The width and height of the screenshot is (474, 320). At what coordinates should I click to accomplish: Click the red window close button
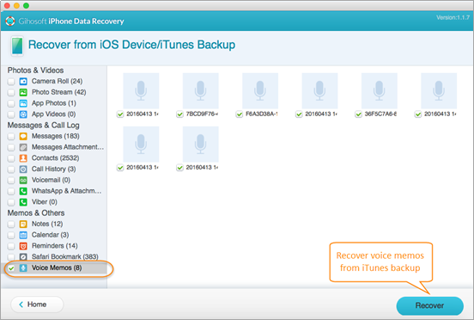coord(7,5)
